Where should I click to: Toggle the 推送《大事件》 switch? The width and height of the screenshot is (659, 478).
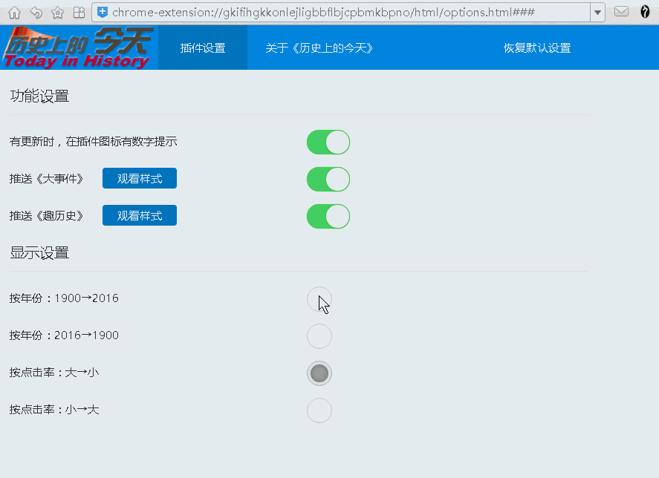tap(328, 179)
